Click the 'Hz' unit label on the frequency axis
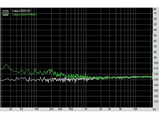The image size is (159, 119). pos(154,109)
